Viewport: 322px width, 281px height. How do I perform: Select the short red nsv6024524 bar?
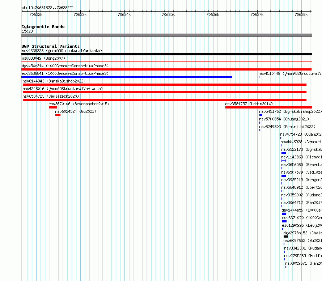click(x=58, y=115)
